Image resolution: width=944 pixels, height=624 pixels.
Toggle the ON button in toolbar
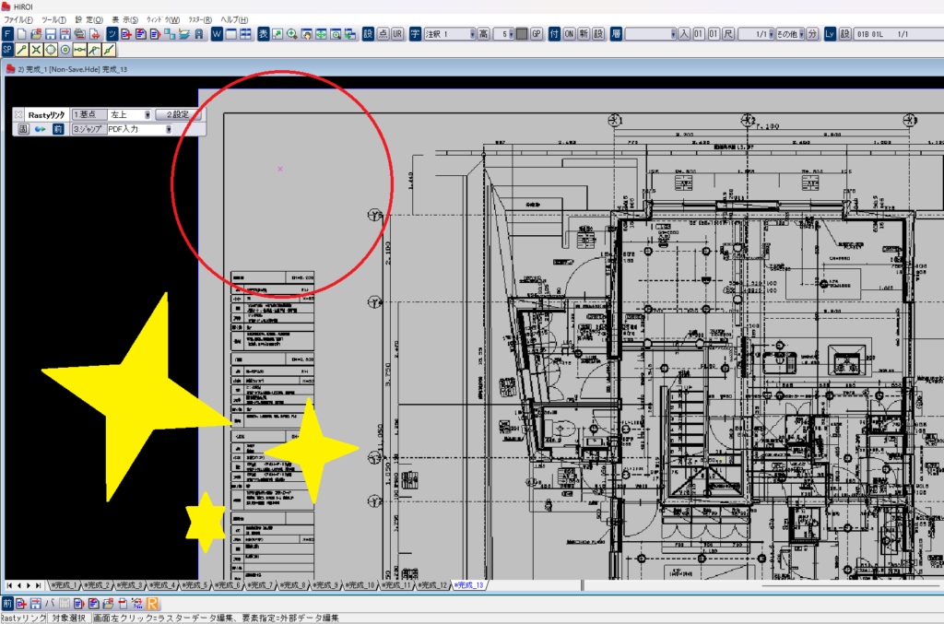tap(569, 34)
